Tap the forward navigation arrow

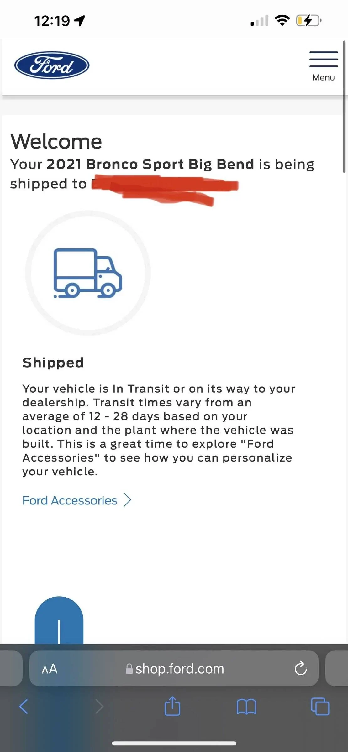click(x=99, y=707)
